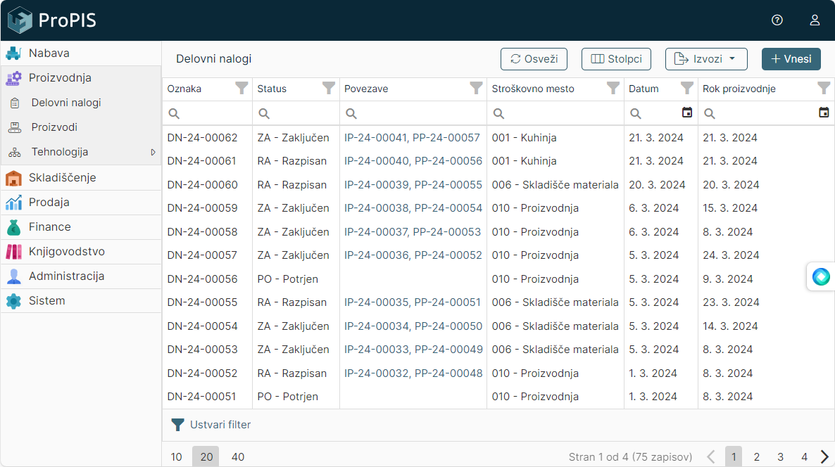Click the Ustvari filter link
This screenshot has height=467, width=835.
click(220, 425)
